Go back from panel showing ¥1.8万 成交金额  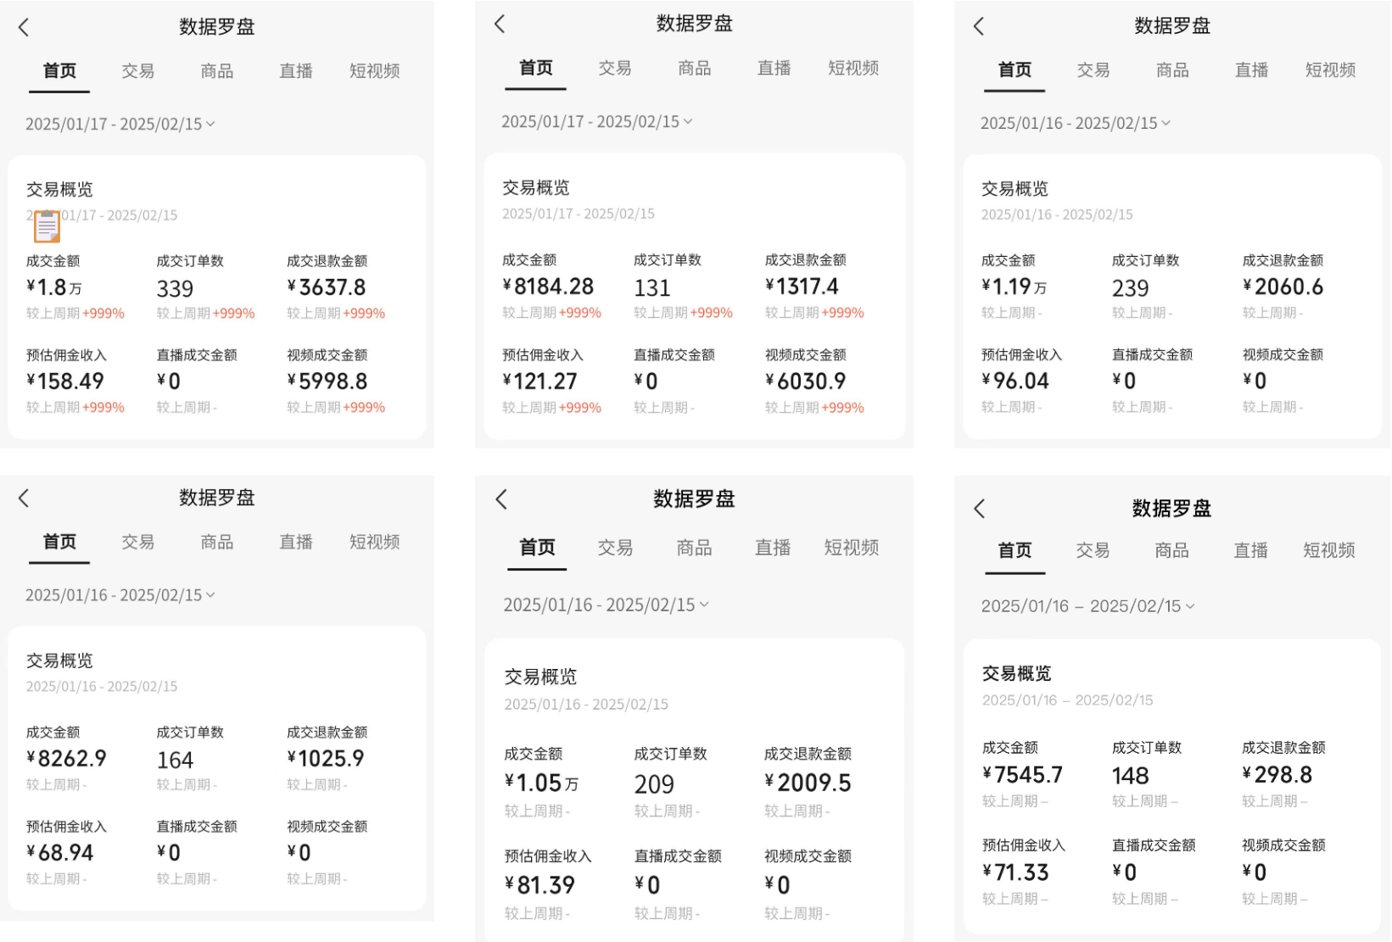(x=24, y=27)
